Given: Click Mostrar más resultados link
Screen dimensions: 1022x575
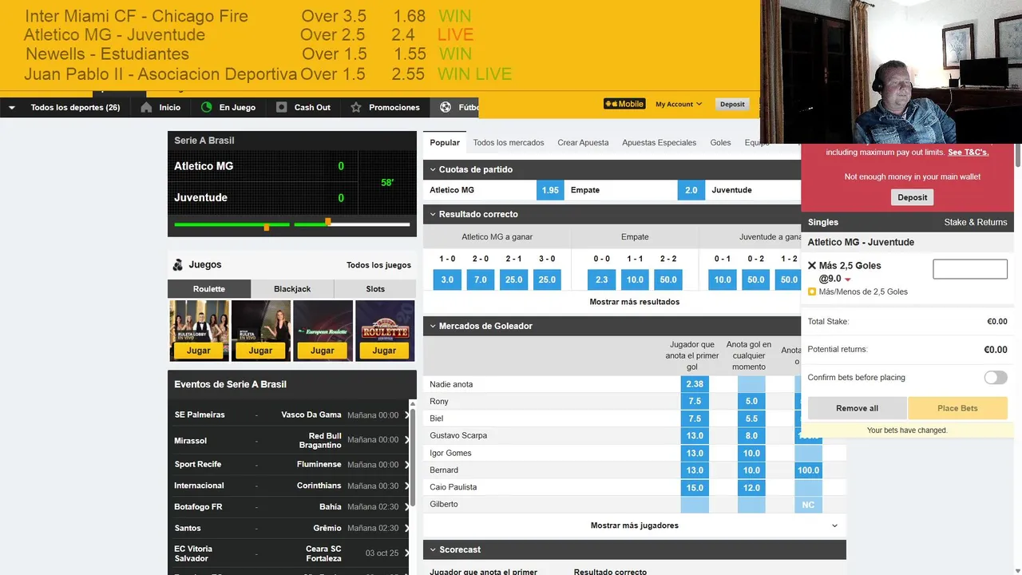Looking at the screenshot, I should [x=634, y=302].
